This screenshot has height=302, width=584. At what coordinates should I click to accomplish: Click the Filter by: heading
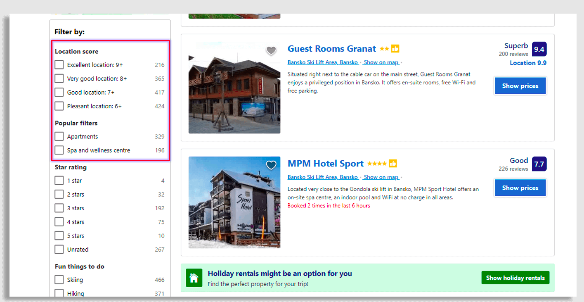[69, 32]
